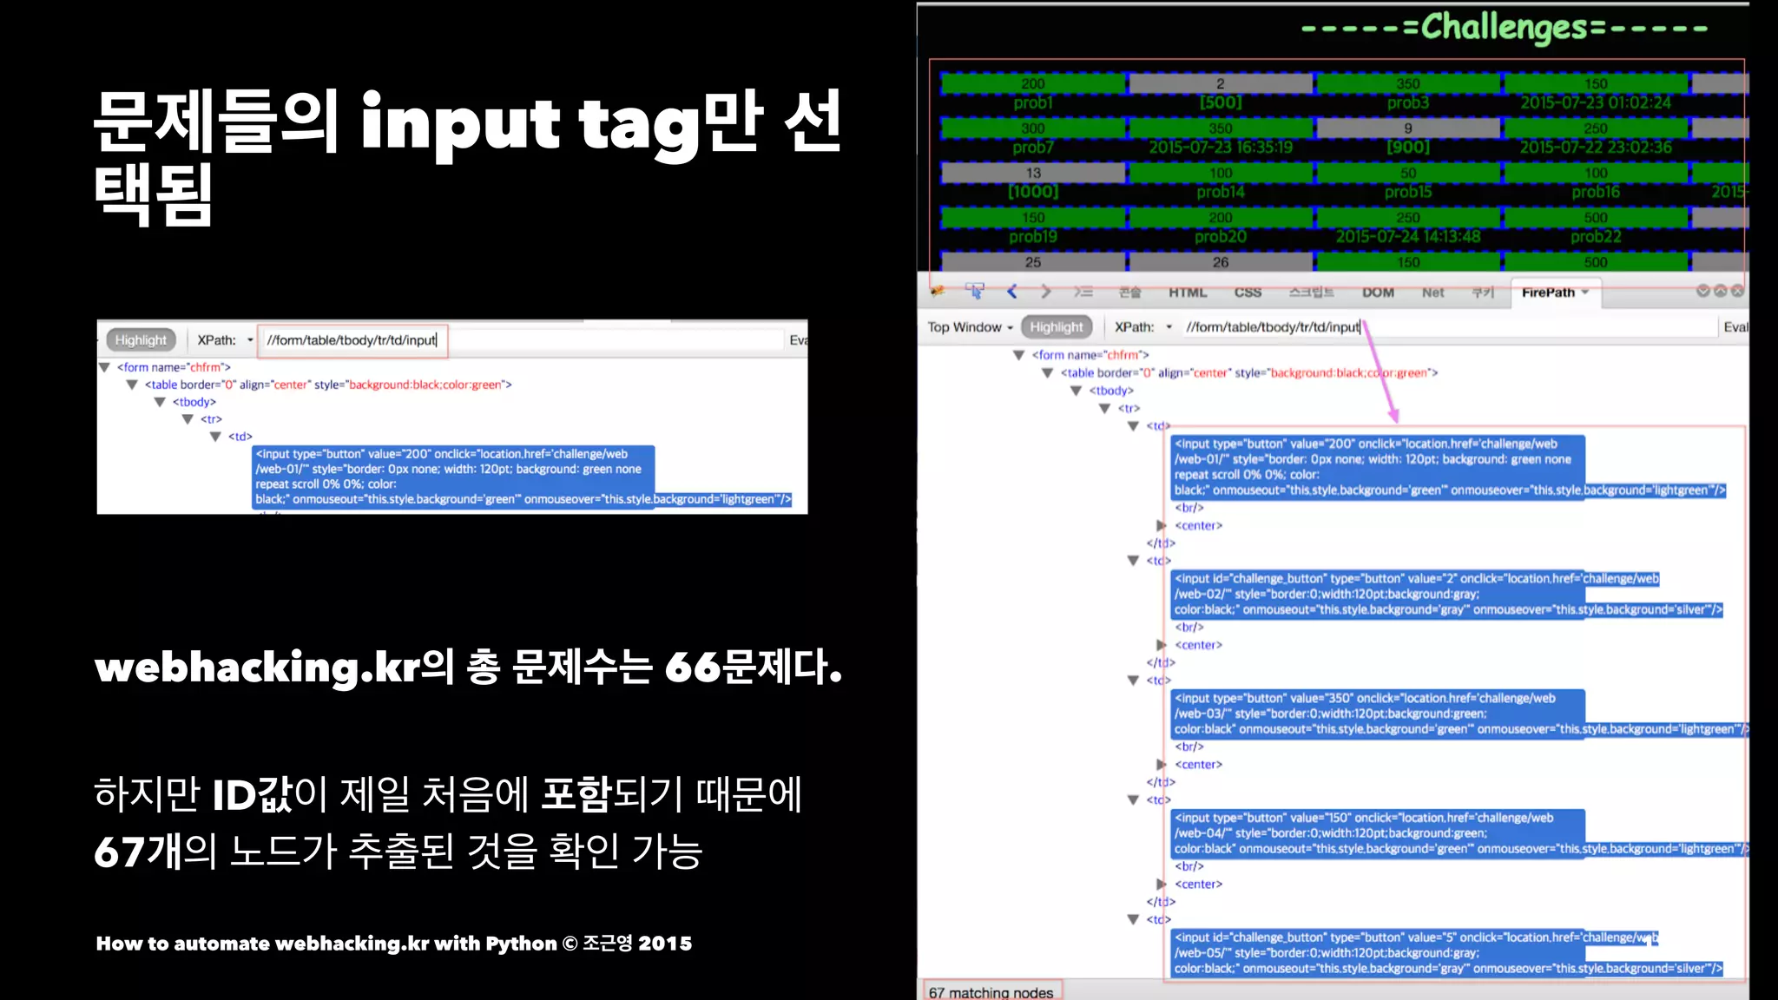Click the 200 challenge button above prob20

[1221, 217]
